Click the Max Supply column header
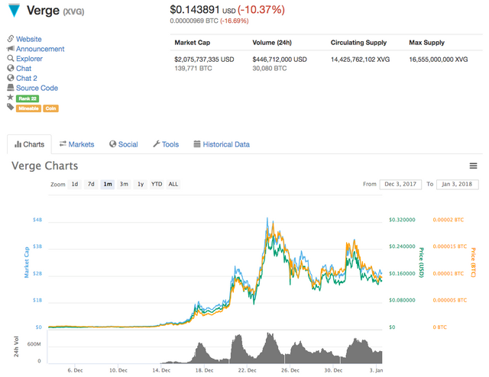The image size is (489, 377). point(426,43)
